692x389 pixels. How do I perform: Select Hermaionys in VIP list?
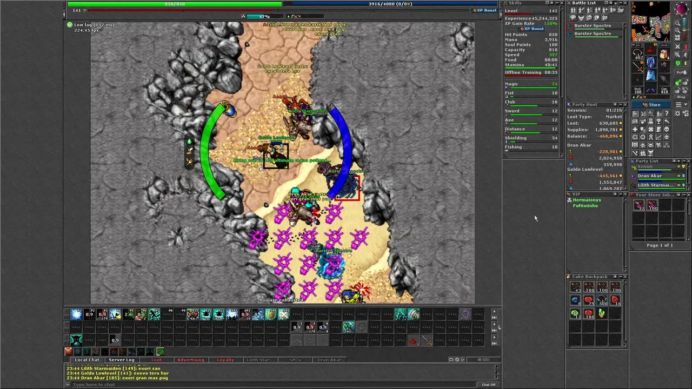point(587,200)
